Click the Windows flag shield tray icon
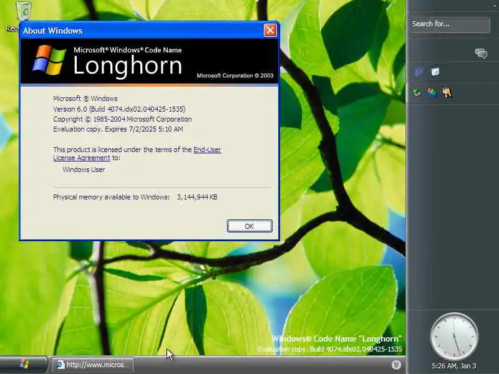Screen dimensions: 499x374 coord(432,92)
